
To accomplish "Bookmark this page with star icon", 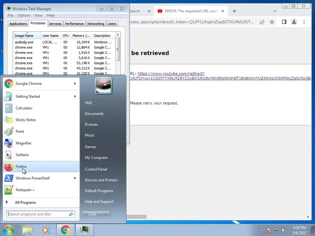I will pos(272,22).
